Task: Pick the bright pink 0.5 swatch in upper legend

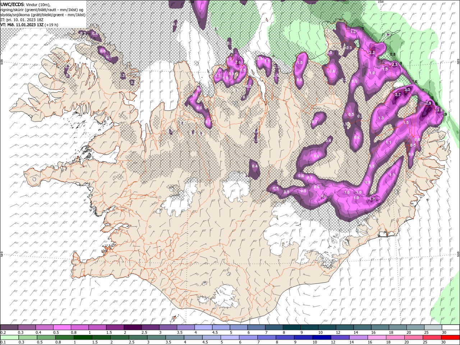Action: pos(62,327)
